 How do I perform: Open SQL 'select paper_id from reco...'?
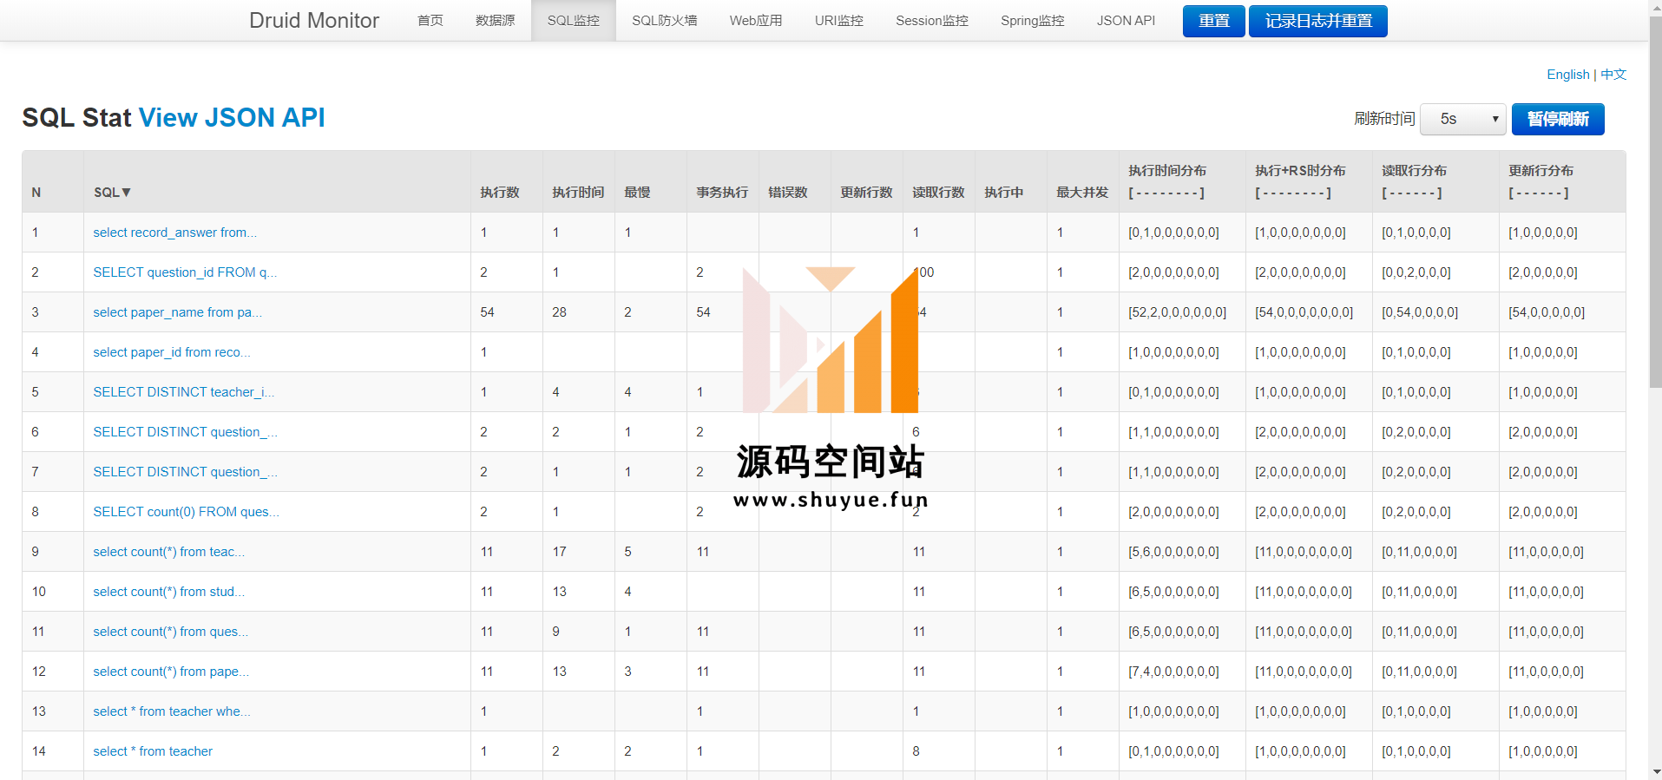(172, 352)
